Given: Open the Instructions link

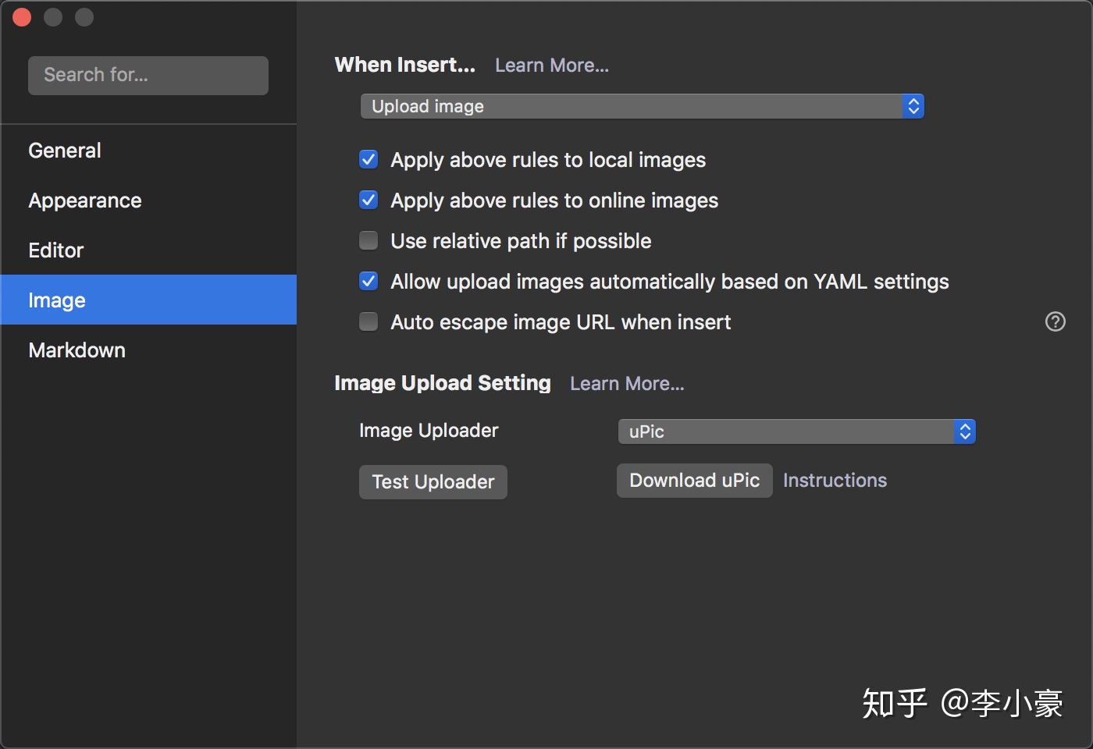Looking at the screenshot, I should pyautogui.click(x=835, y=481).
